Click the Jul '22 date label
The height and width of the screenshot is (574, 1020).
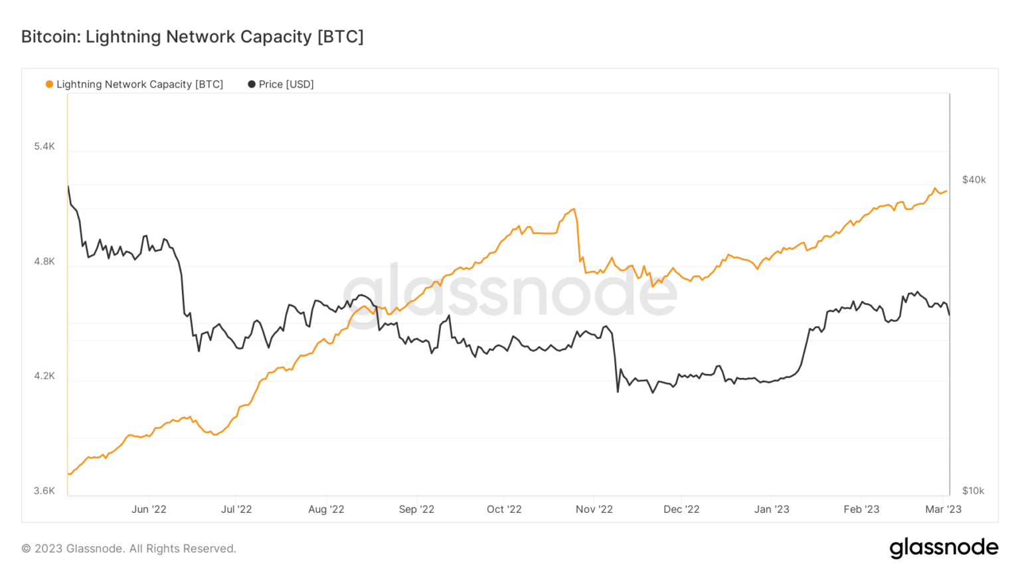click(236, 510)
